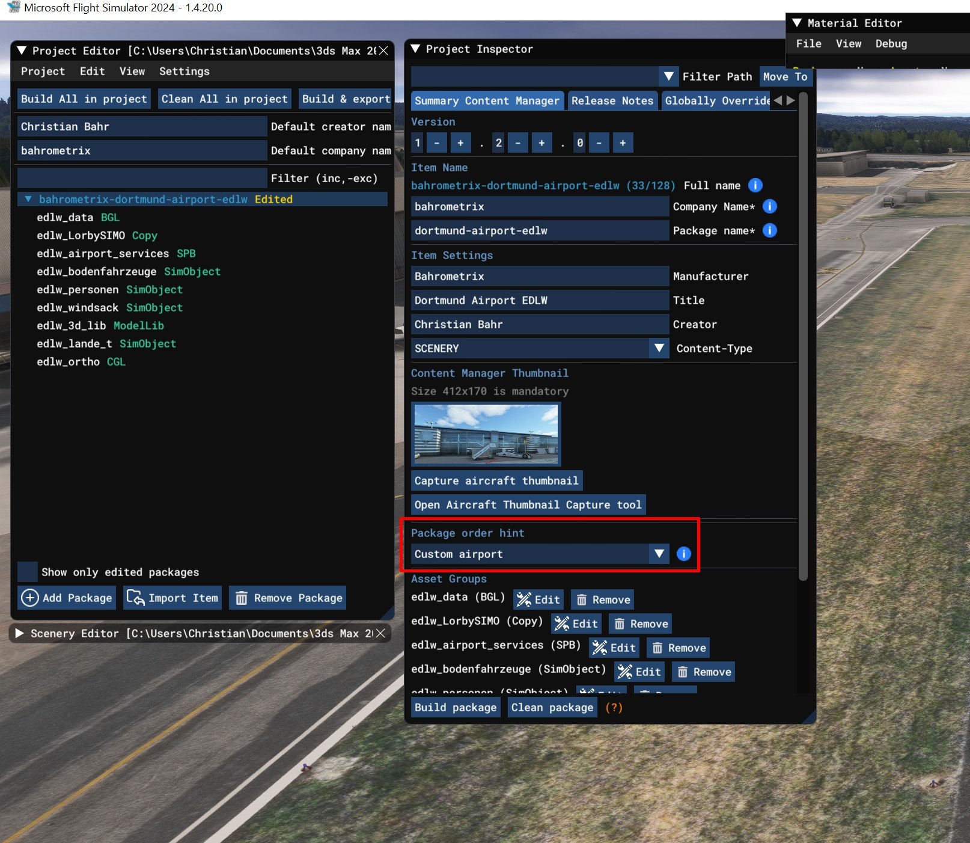Open the Settings menu
This screenshot has width=970, height=843.
coord(185,71)
